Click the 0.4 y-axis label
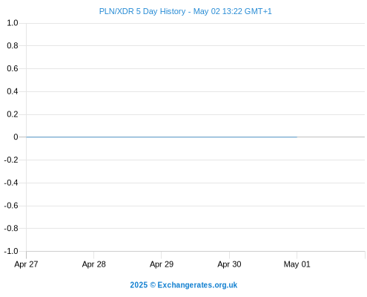The image size is (367, 297). pos(13,91)
